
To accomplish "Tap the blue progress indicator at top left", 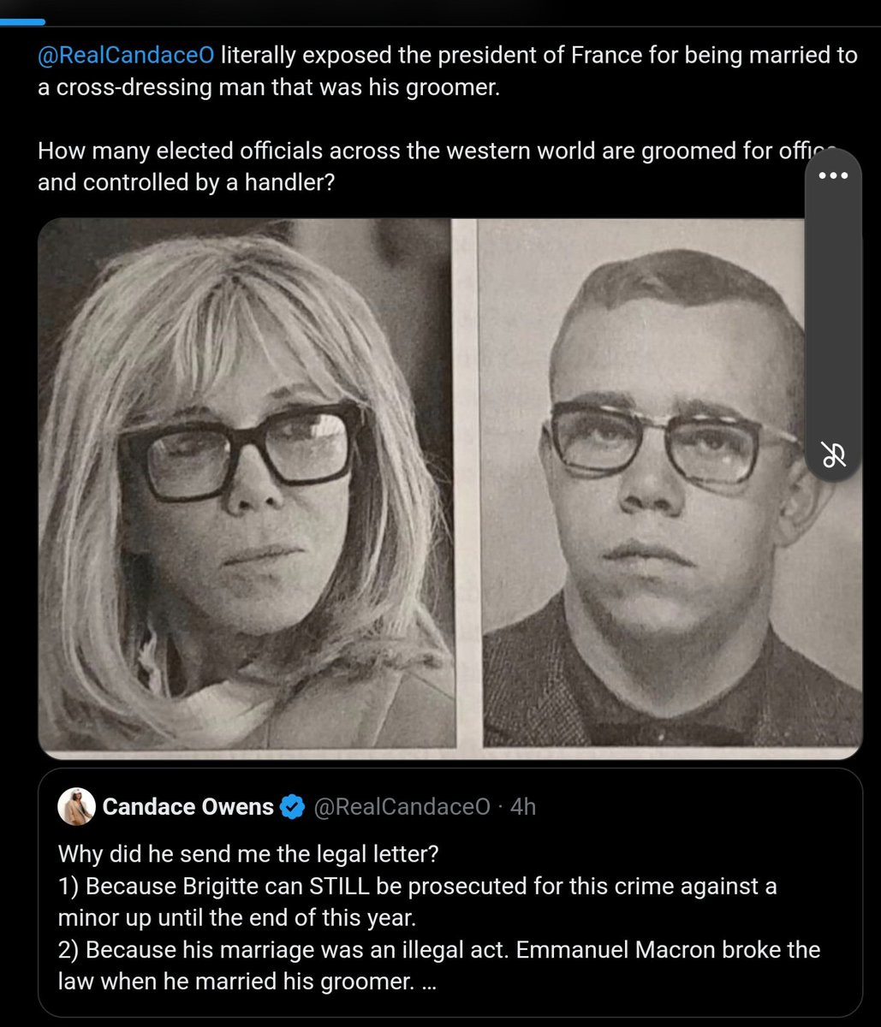I will tap(23, 21).
